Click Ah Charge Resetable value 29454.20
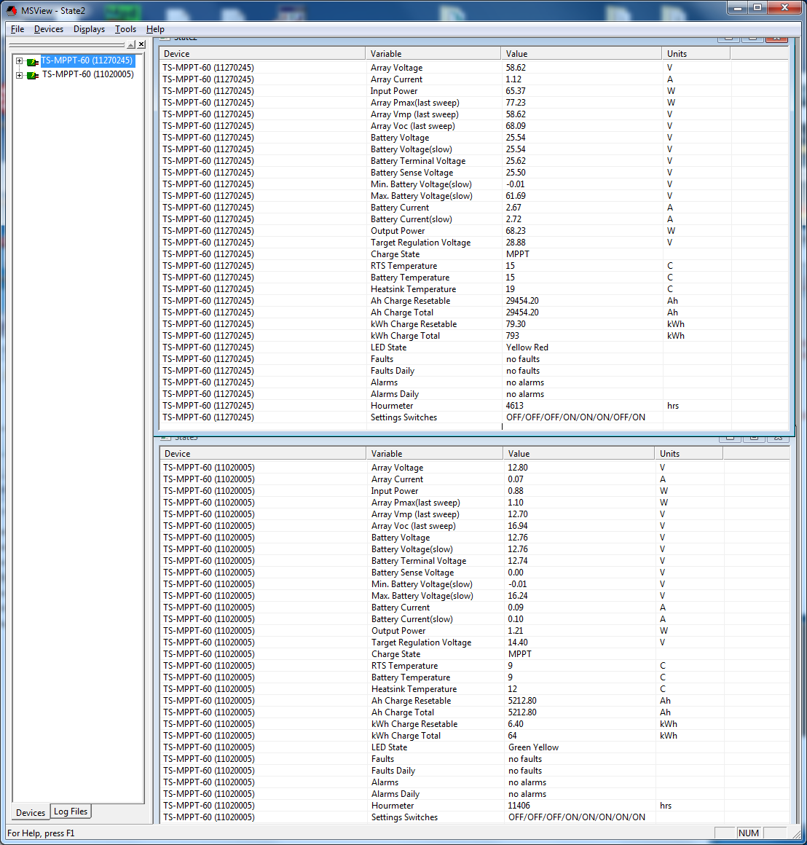807x845 pixels. [x=522, y=302]
